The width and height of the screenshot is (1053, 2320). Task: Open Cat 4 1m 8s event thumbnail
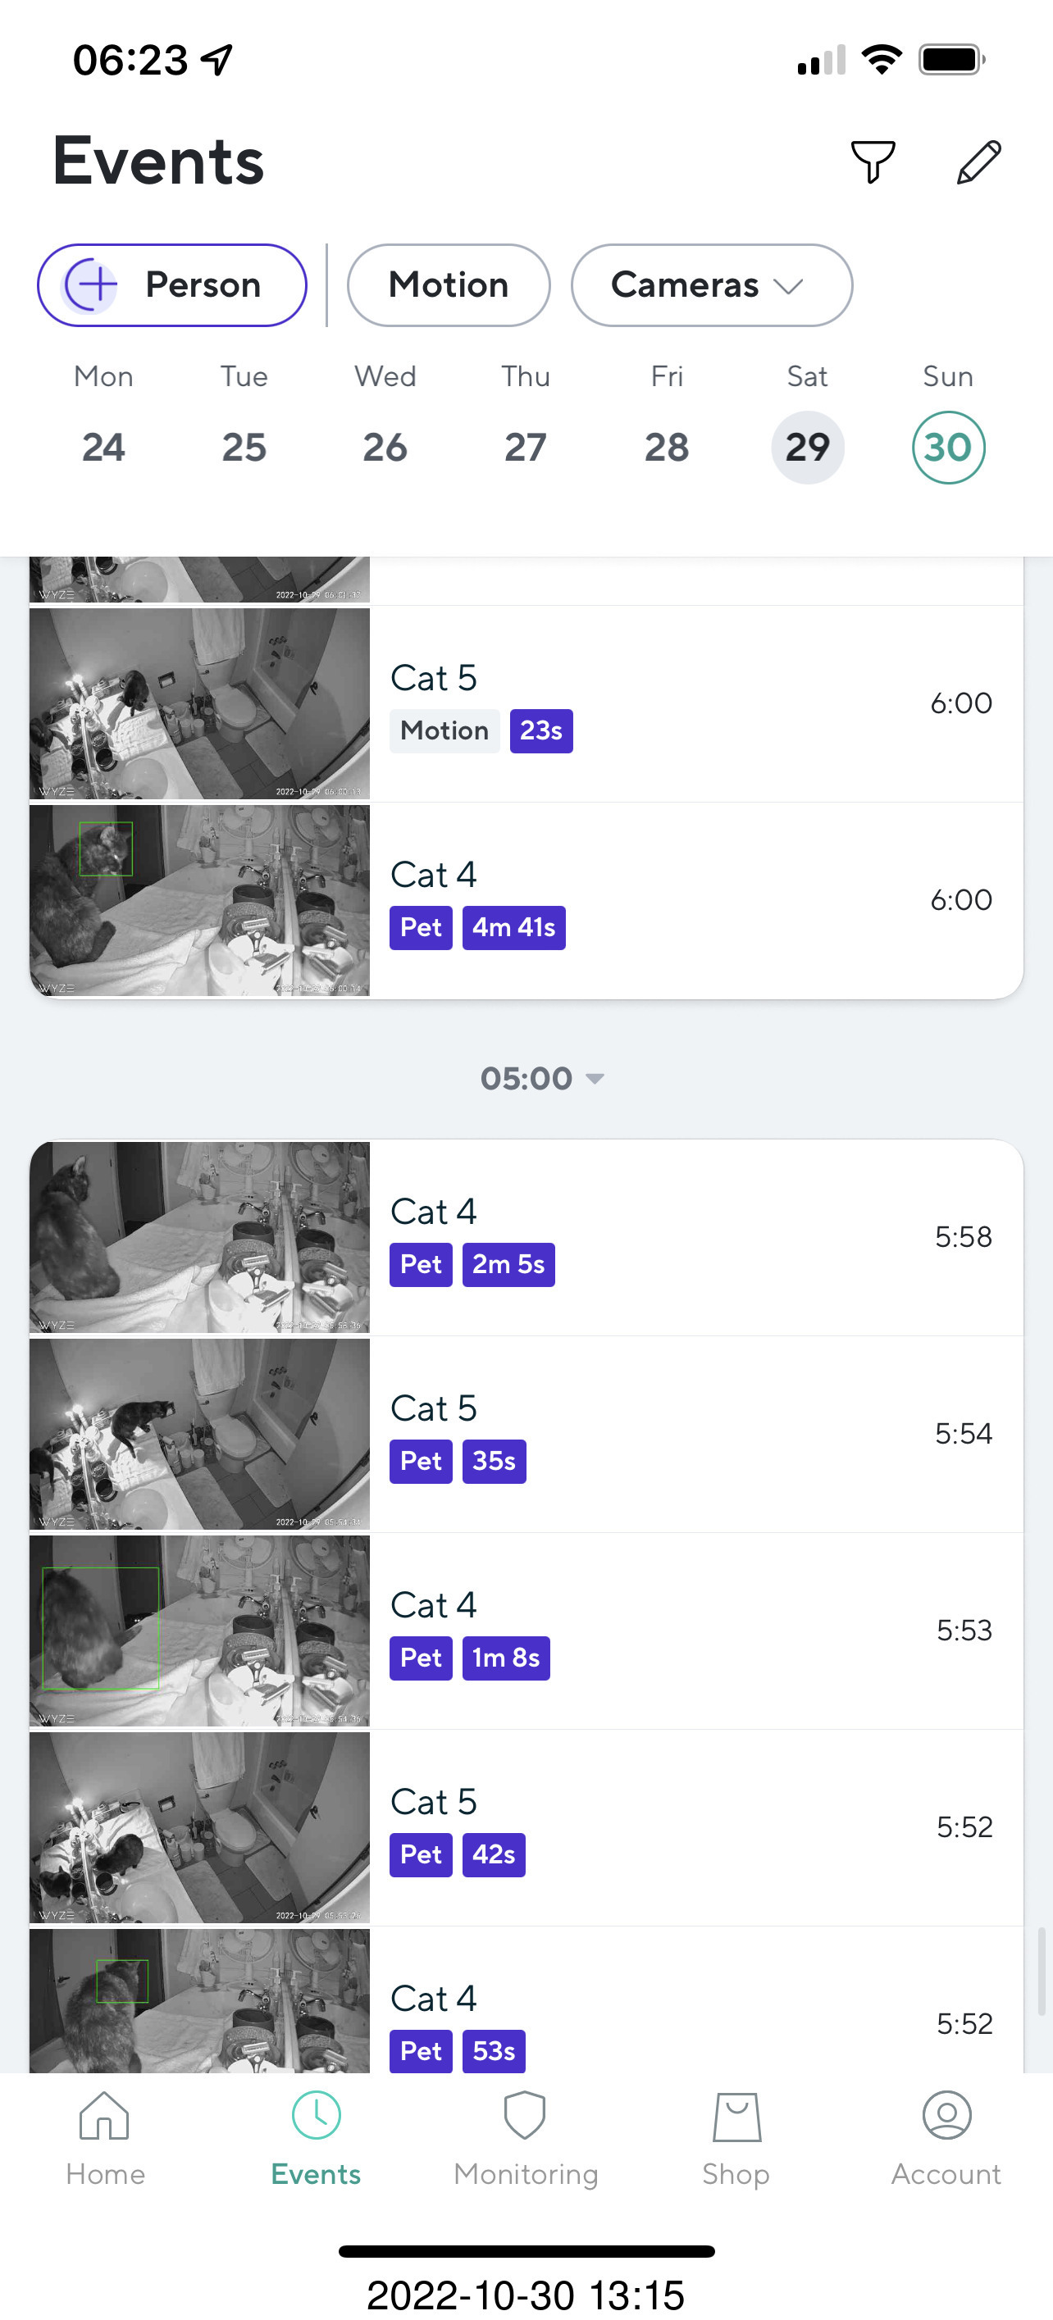click(x=199, y=1630)
